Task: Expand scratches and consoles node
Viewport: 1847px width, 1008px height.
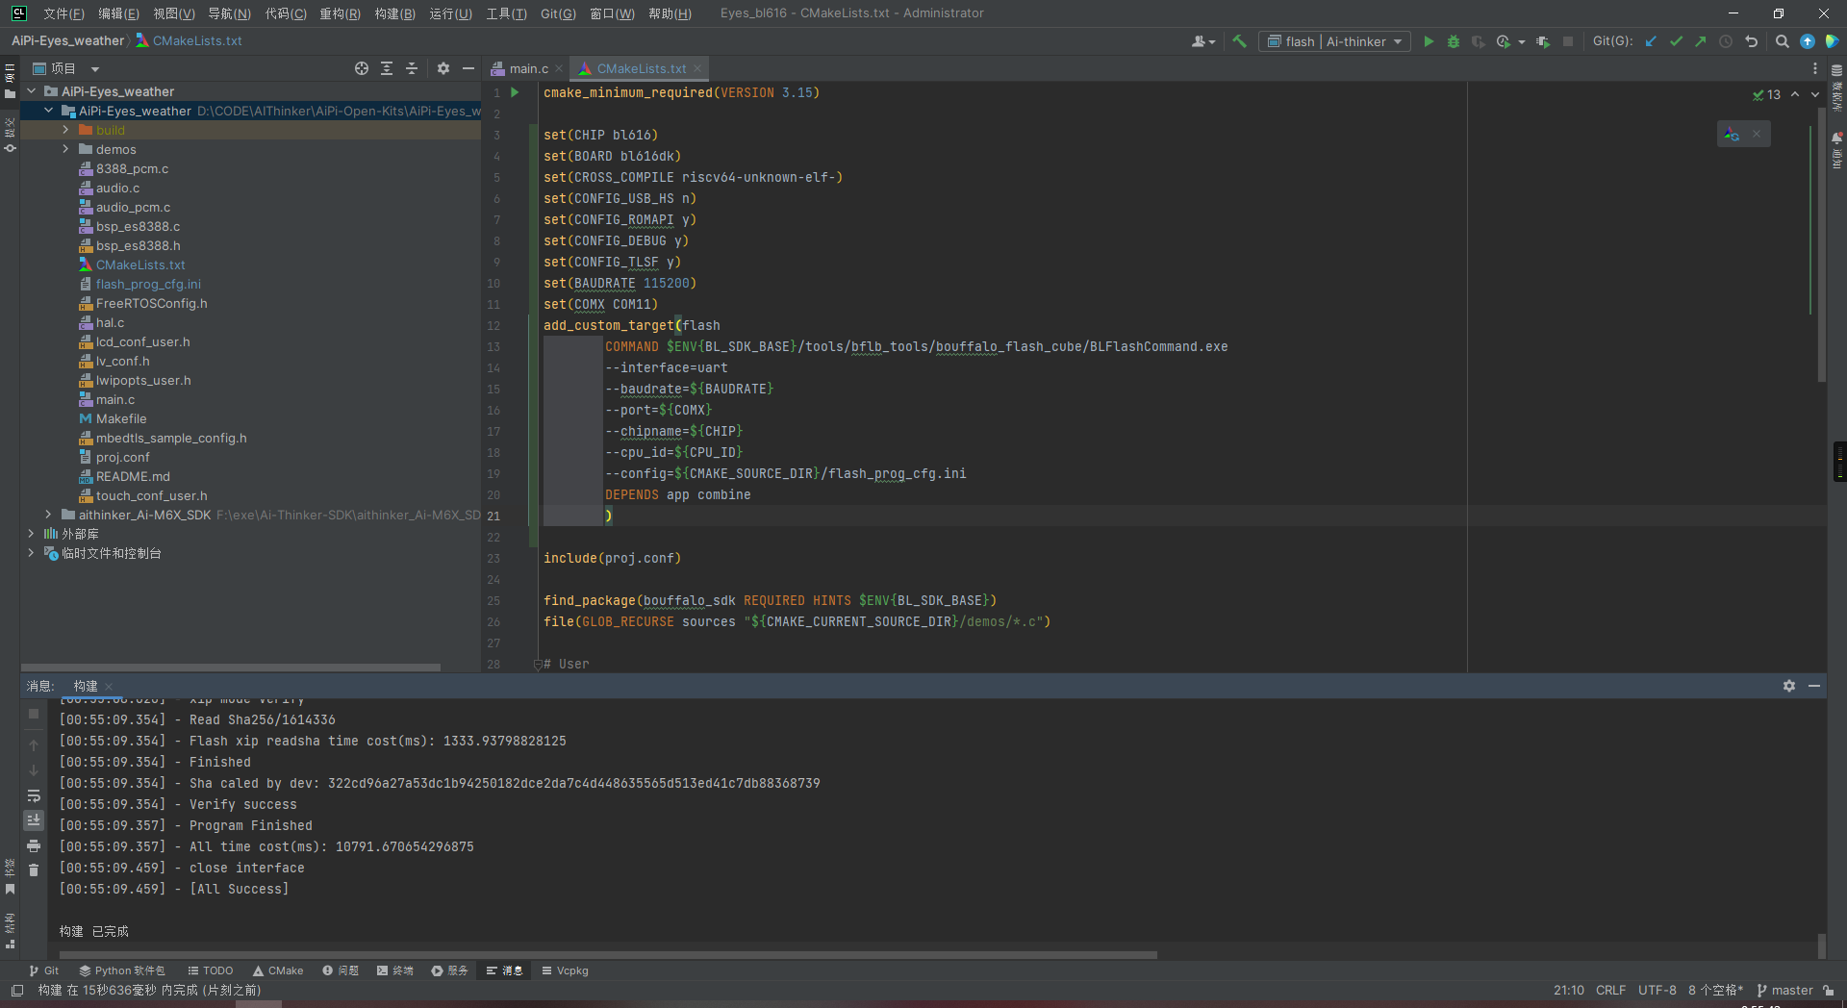Action: 31,553
